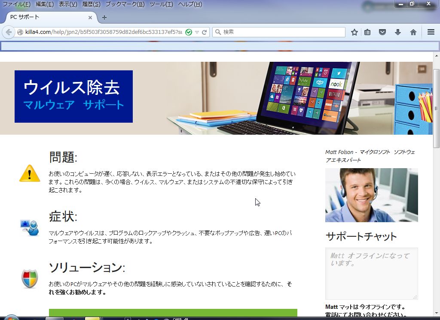Open the Downloads icon

tap(397, 32)
